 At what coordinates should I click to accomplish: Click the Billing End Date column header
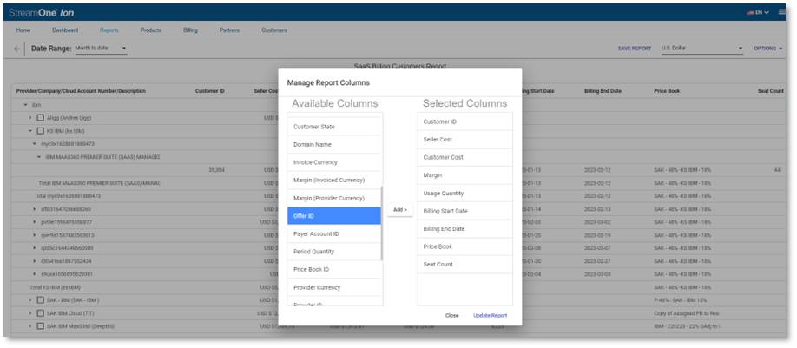coord(603,91)
